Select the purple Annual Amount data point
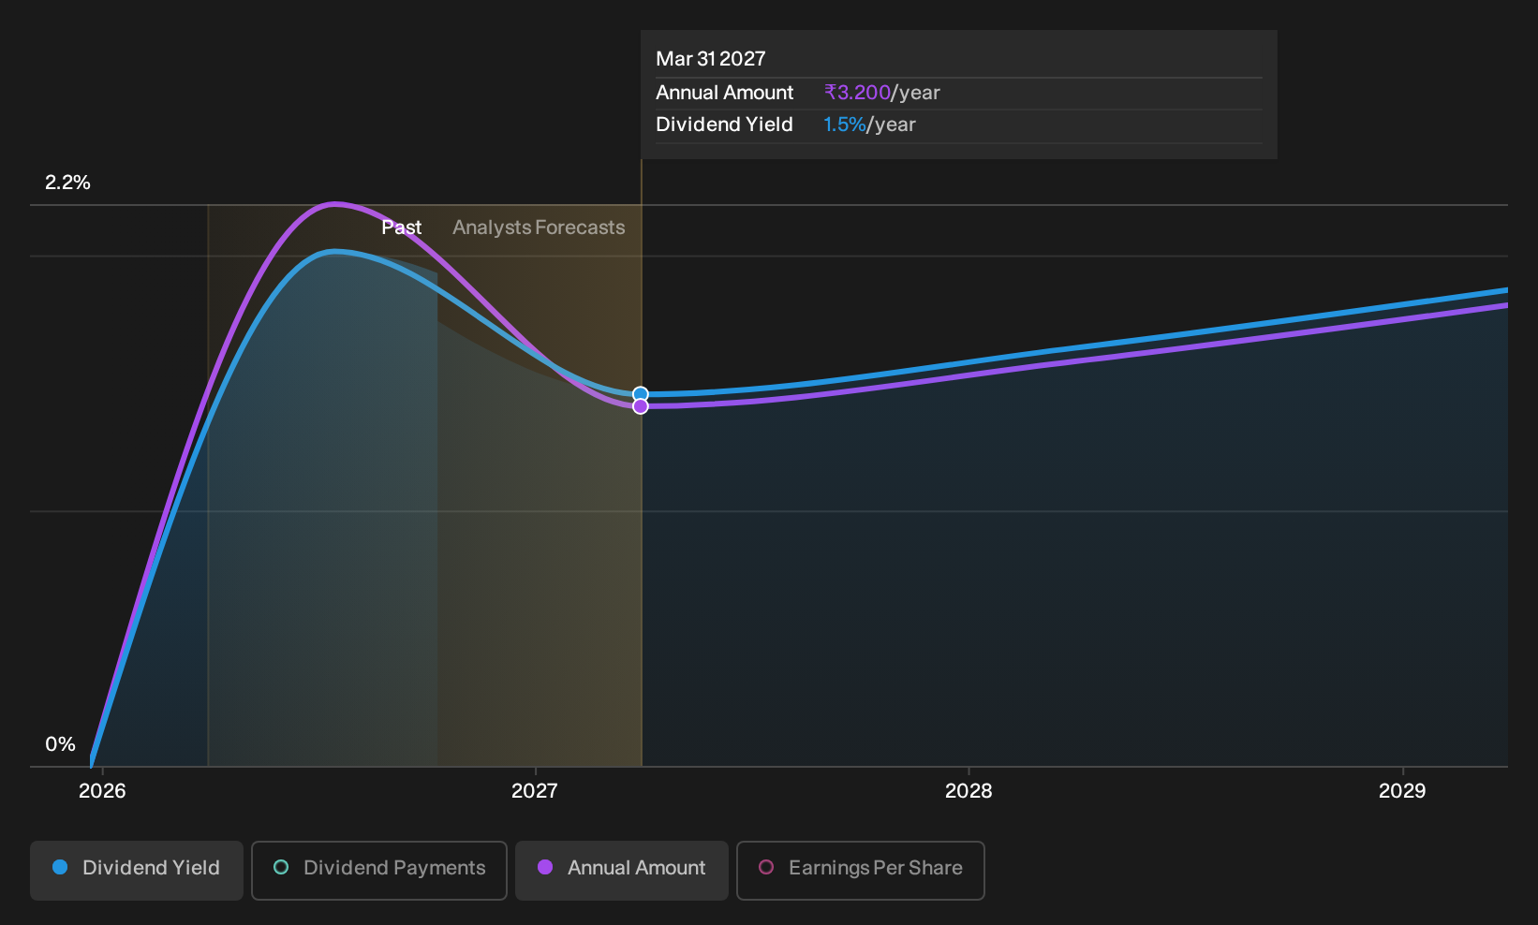The width and height of the screenshot is (1538, 925). [x=641, y=406]
